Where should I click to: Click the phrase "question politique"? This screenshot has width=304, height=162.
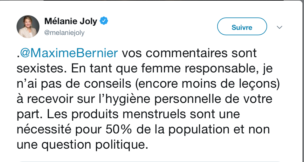(93, 145)
